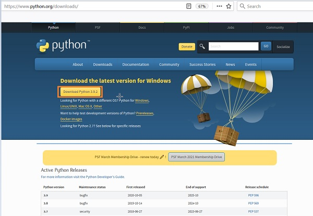313x216 pixels.
Task: Focus the python.org site search field
Action: pos(233,46)
